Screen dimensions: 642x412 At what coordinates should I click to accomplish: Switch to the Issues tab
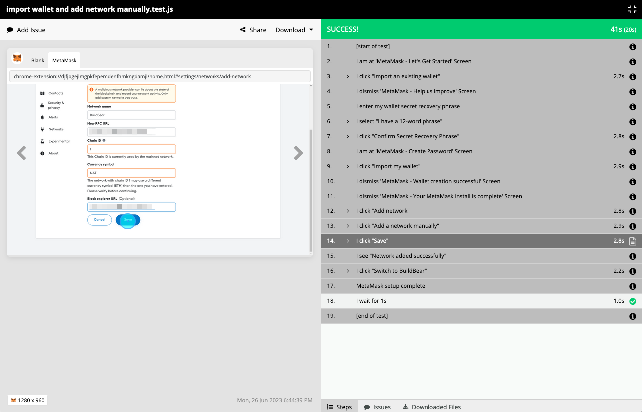(x=377, y=407)
